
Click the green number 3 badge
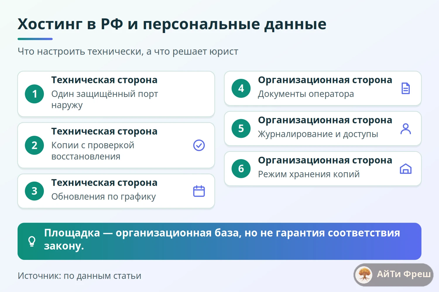(35, 191)
